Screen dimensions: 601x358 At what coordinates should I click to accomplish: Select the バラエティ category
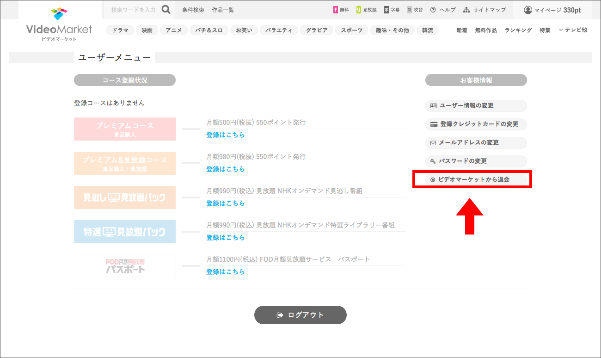coord(279,30)
